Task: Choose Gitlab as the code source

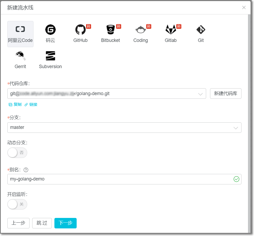Action: [171, 34]
